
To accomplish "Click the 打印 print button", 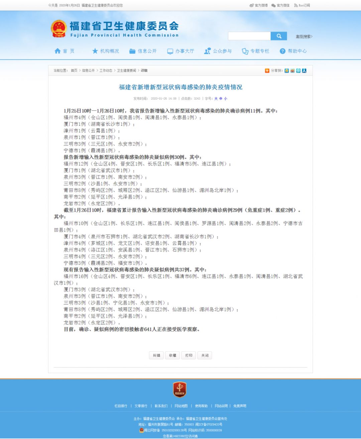I will coord(189,355).
